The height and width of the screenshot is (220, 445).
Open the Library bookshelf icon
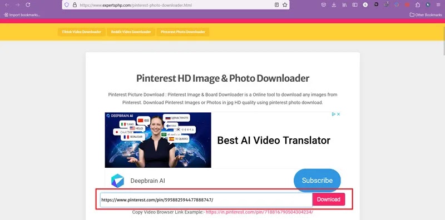[344, 5]
